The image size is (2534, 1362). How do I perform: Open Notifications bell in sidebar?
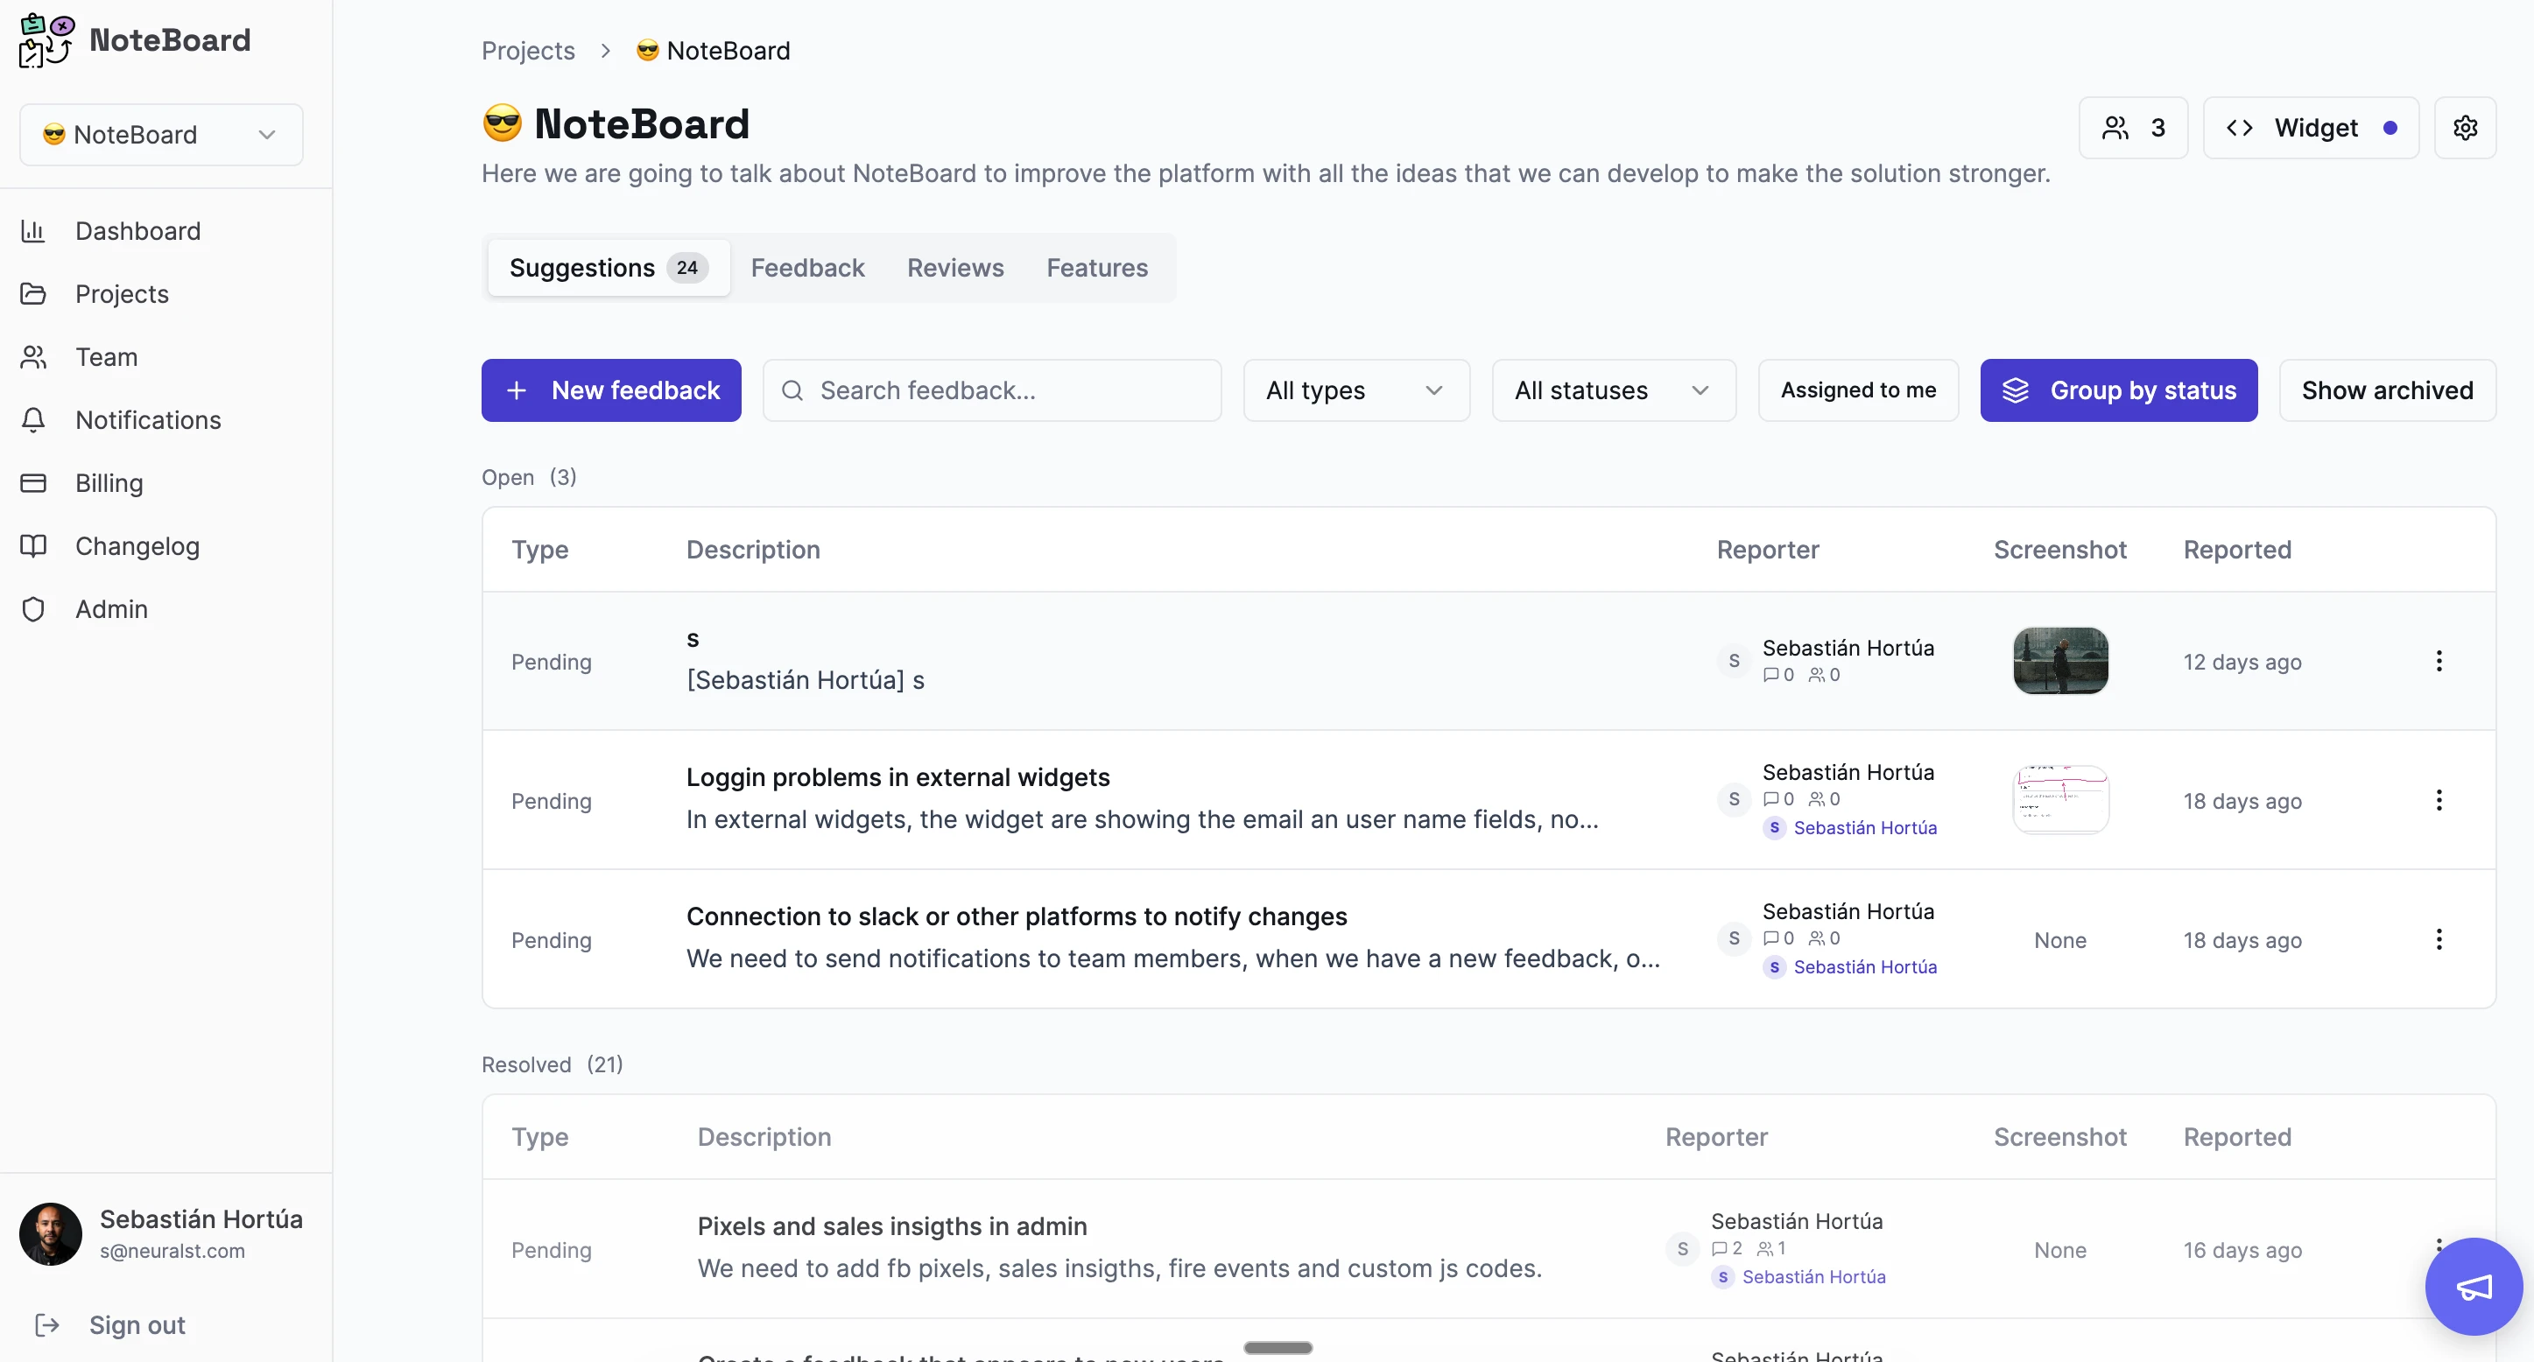[x=33, y=420]
